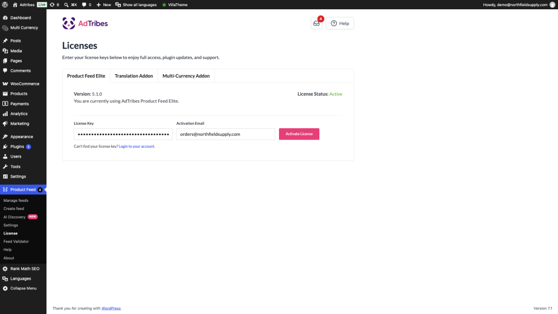The width and height of the screenshot is (558, 314).
Task: Click the Version 7.1 footer text
Action: [x=543, y=309]
